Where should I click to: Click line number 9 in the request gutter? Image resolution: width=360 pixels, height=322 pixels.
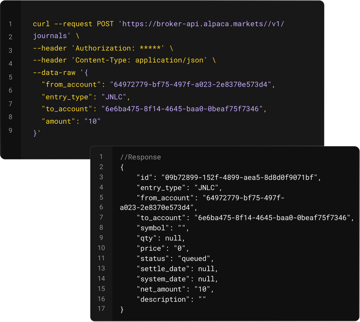point(10,130)
